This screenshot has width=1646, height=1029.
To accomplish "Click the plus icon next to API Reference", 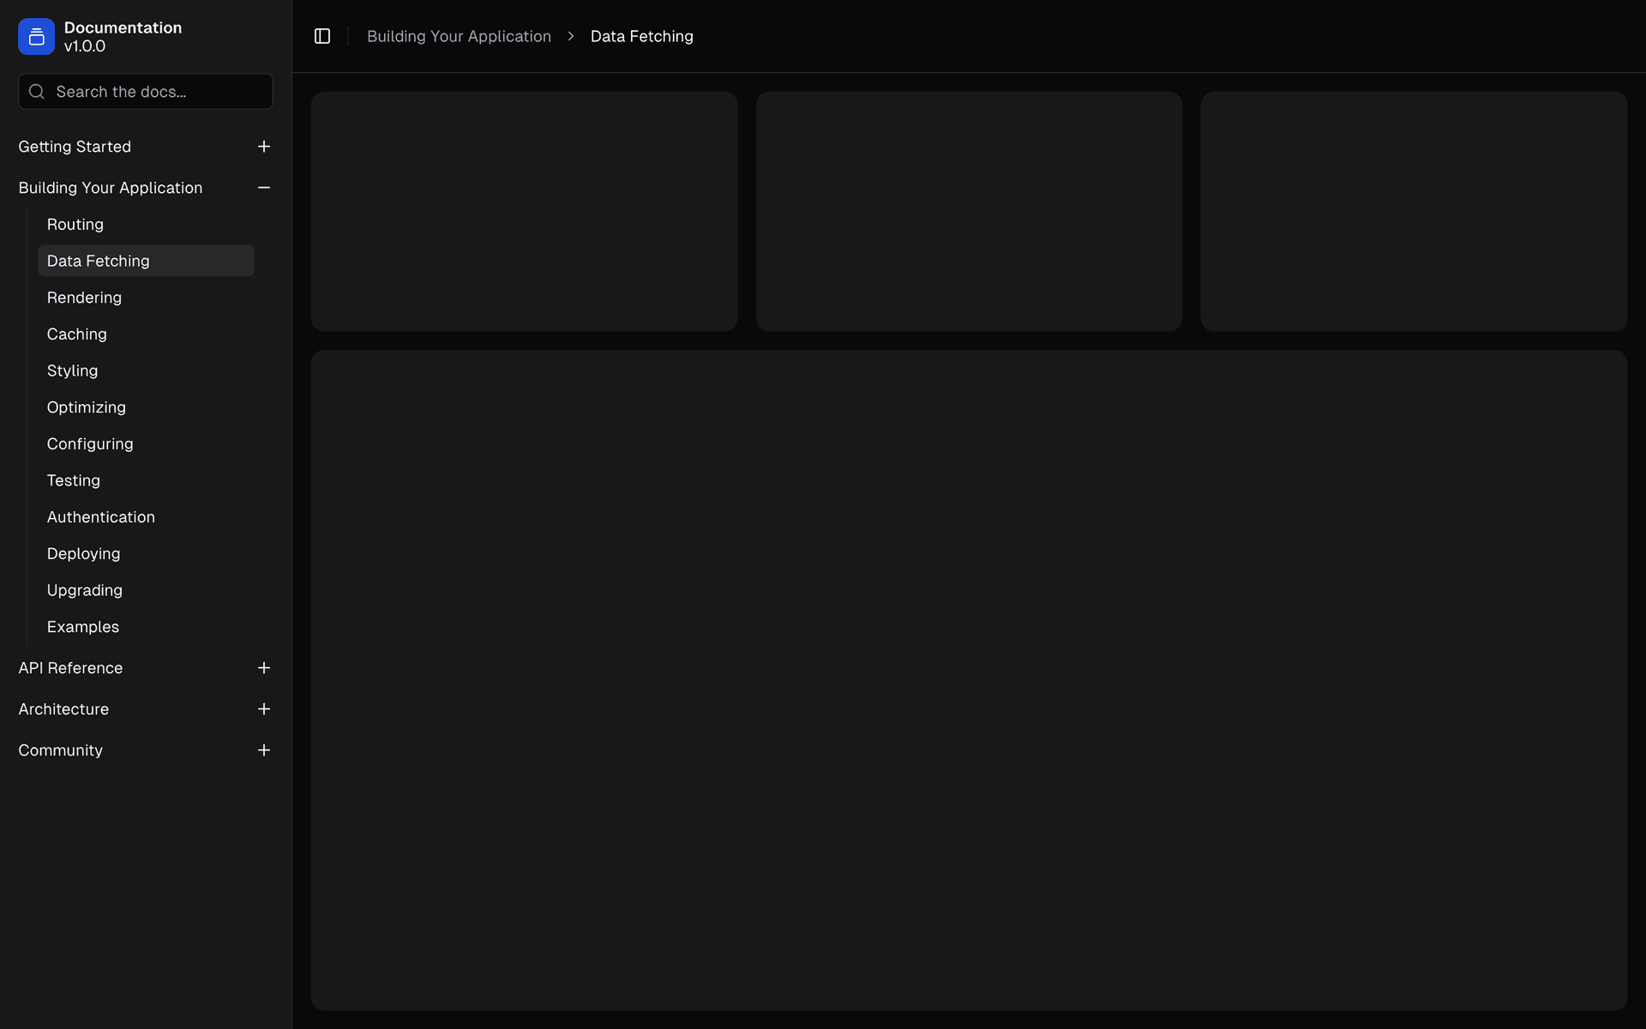I will coord(263,668).
